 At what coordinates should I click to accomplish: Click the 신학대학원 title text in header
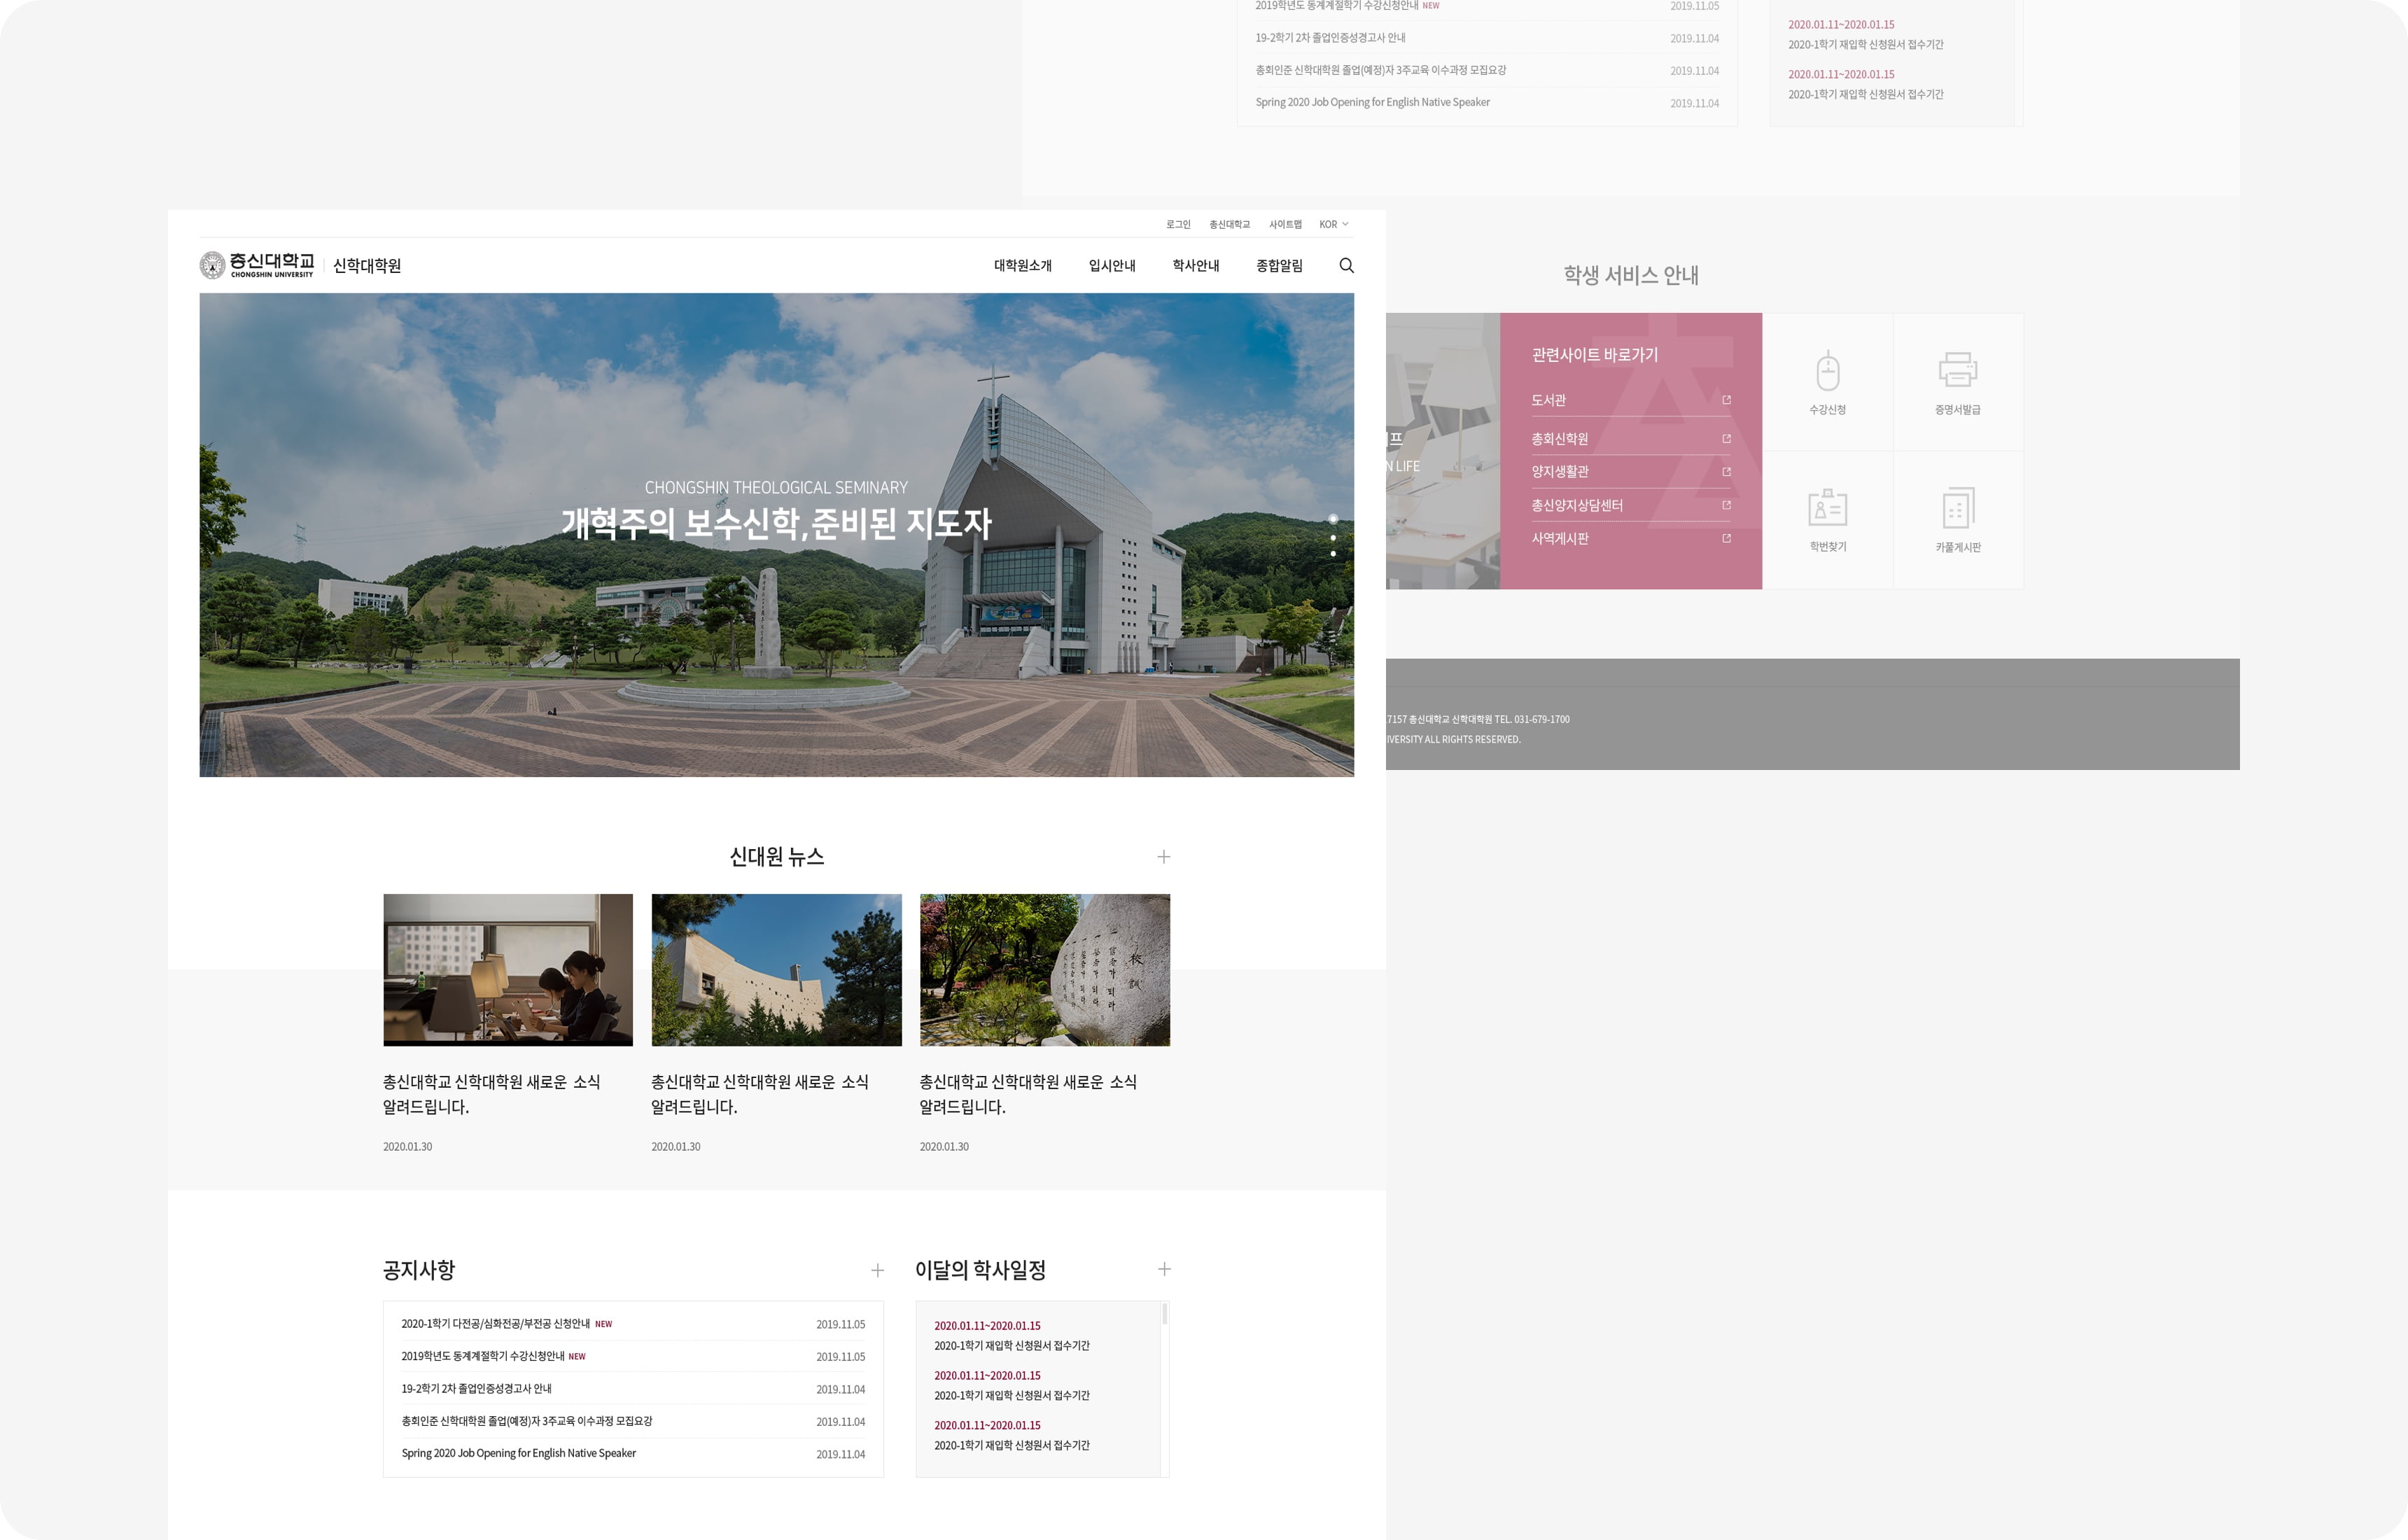(x=367, y=265)
